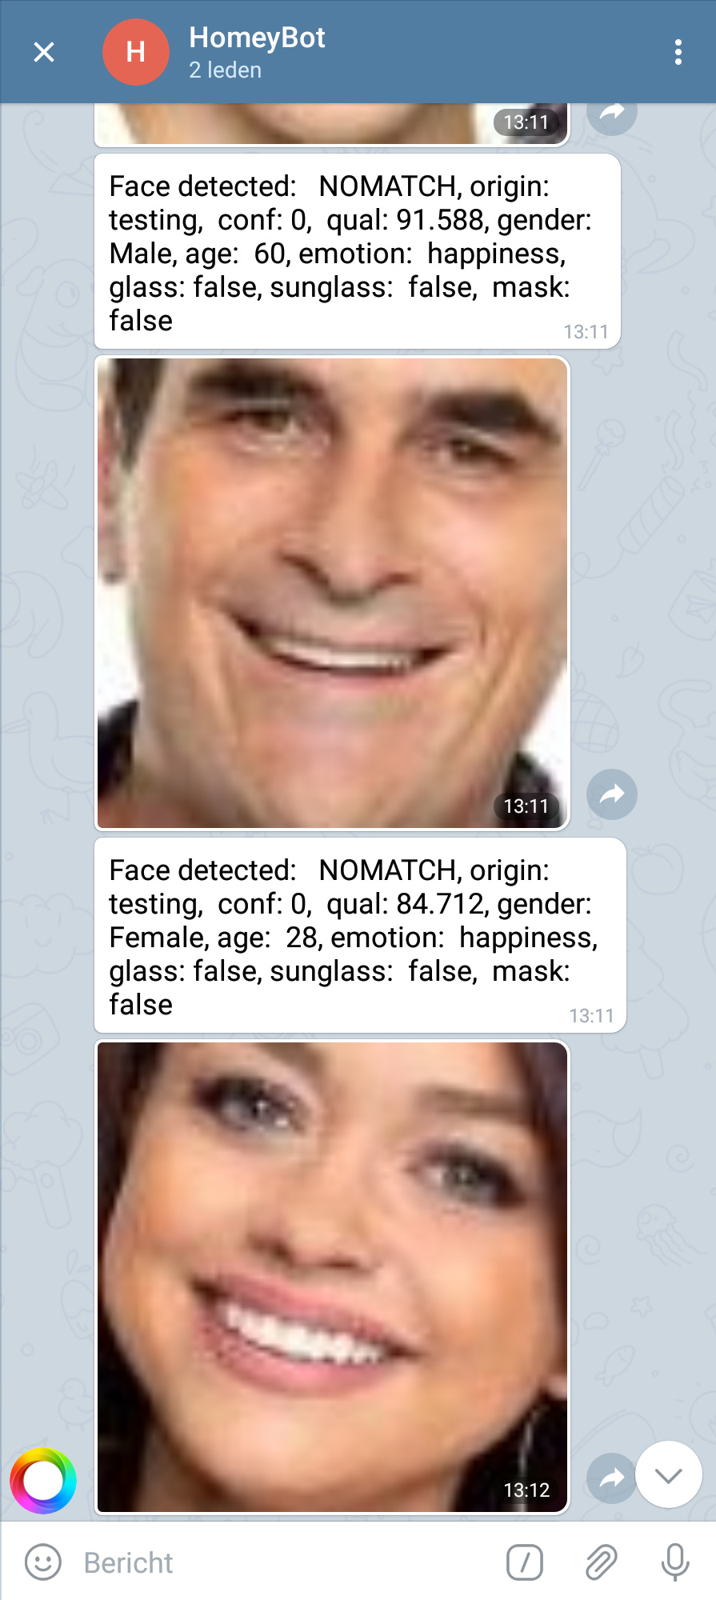Open the emoji picker smiley icon
This screenshot has height=1600, width=716.
pos(43,1562)
